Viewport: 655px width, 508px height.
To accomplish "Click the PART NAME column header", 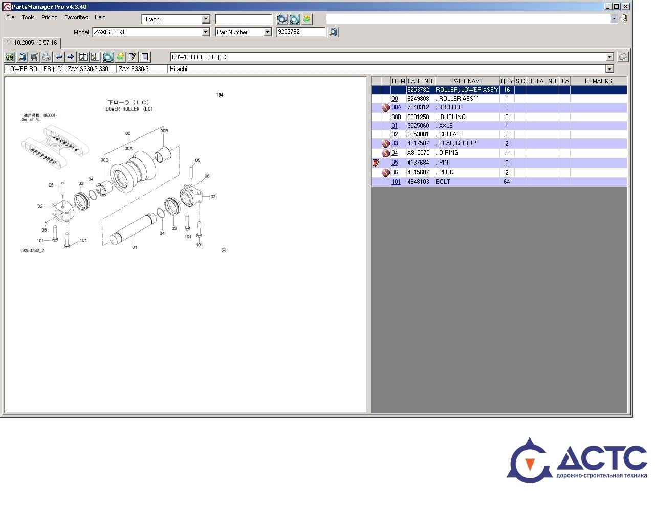I will point(467,81).
